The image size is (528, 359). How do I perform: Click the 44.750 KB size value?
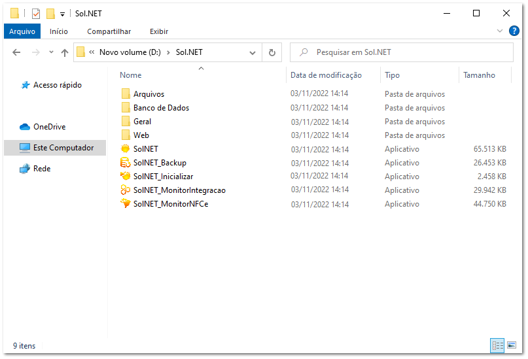[489, 204]
